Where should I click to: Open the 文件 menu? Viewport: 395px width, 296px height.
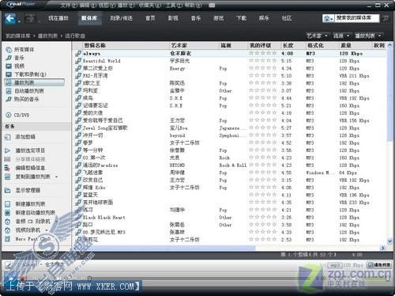[69, 5]
